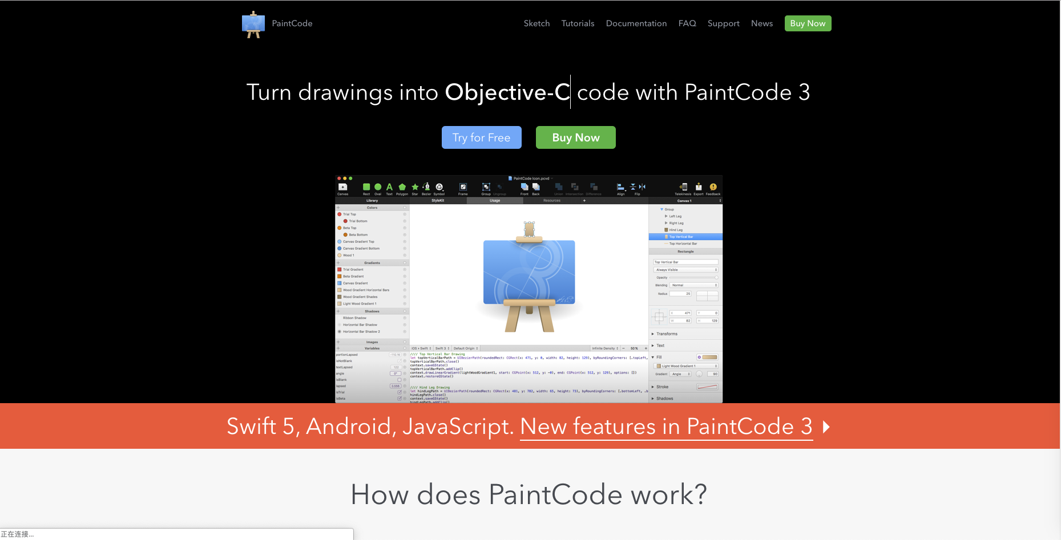Click the PaintCode easel logo icon

click(x=253, y=24)
